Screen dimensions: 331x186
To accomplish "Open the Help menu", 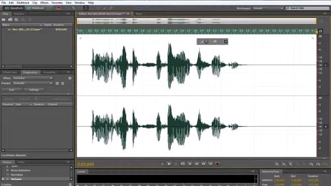I will coord(91,3).
